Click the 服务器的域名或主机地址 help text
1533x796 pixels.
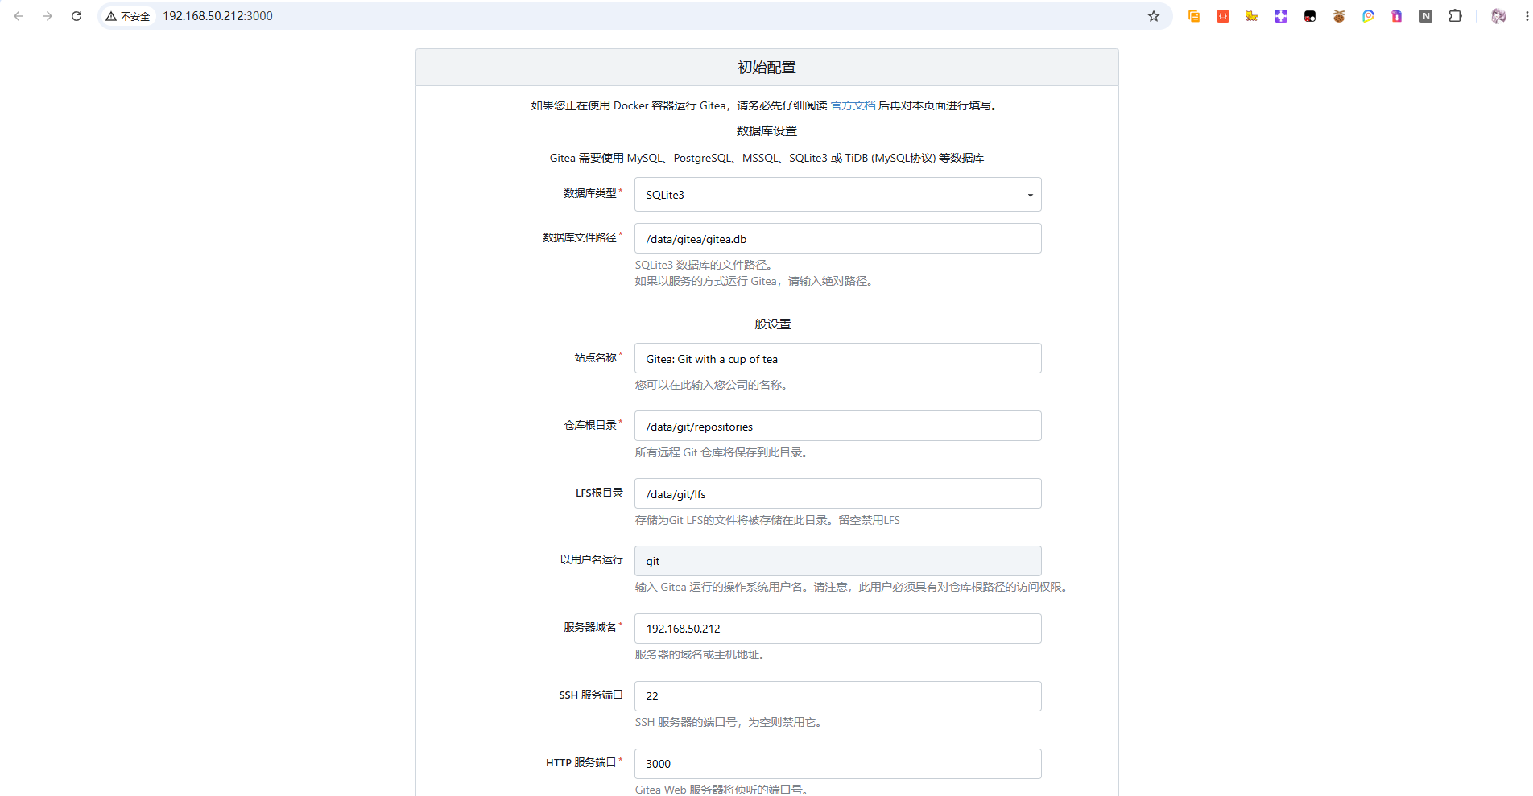click(701, 654)
